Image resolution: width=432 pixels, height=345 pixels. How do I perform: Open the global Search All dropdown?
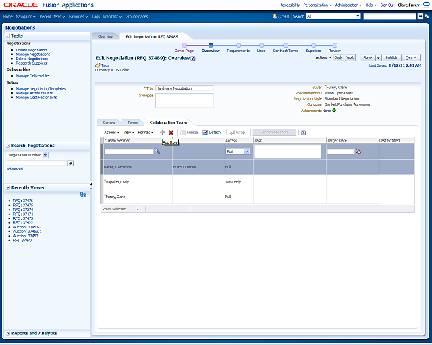[x=358, y=16]
